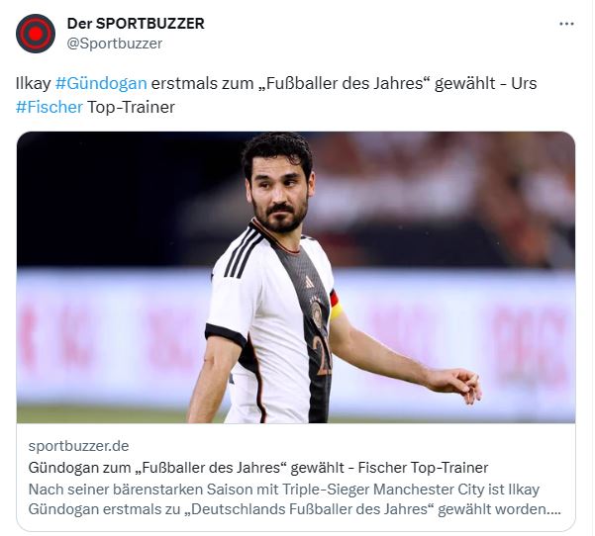Open headline "Gündogan zum Fußballer des Jahres gewählt"
595x536 pixels.
tap(186, 468)
